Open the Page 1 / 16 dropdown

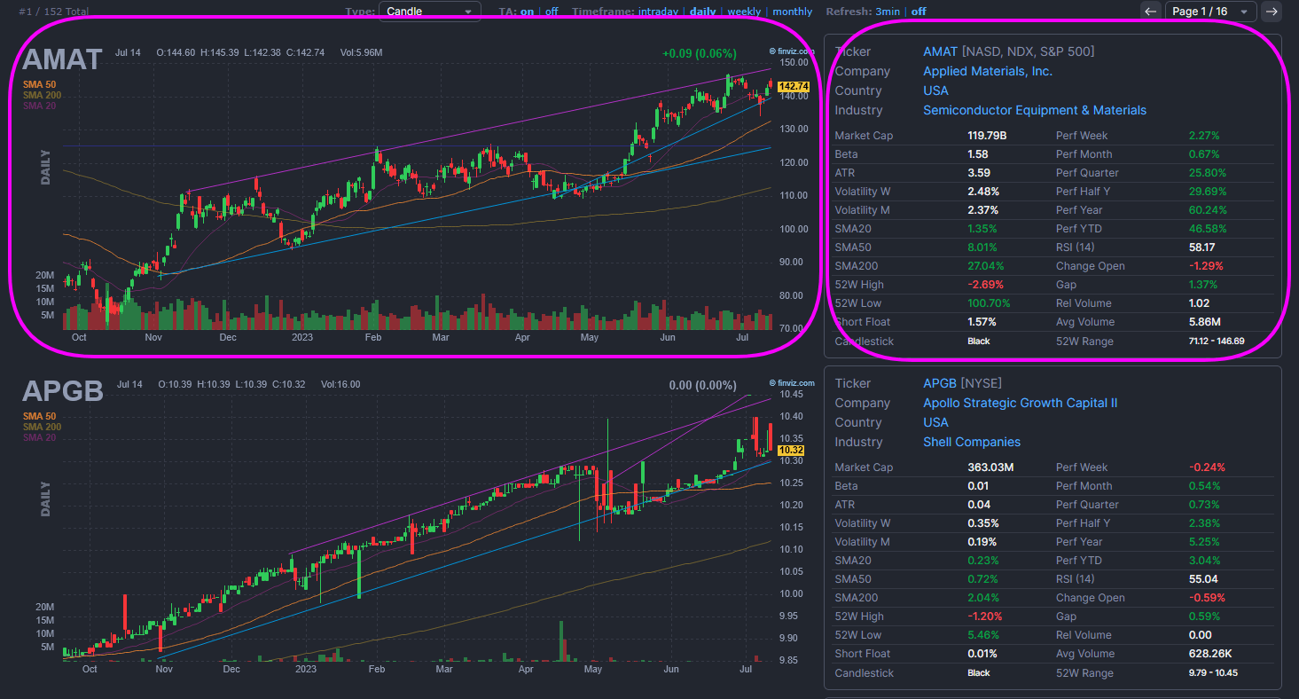pos(1210,12)
